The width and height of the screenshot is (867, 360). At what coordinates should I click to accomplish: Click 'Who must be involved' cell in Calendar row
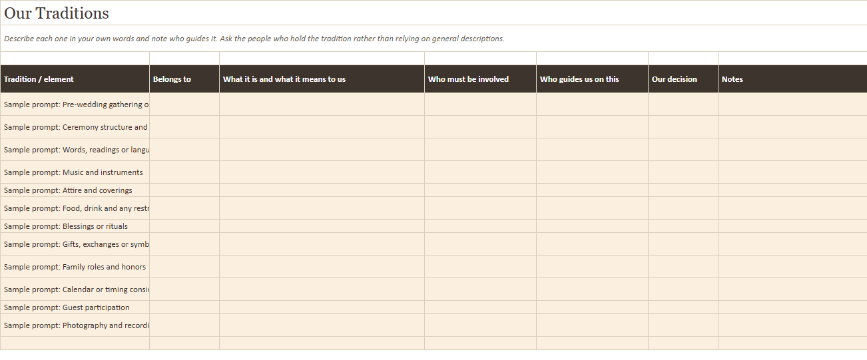(480, 289)
